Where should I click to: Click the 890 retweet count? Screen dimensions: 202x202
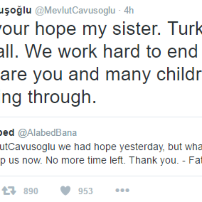tap(31, 191)
